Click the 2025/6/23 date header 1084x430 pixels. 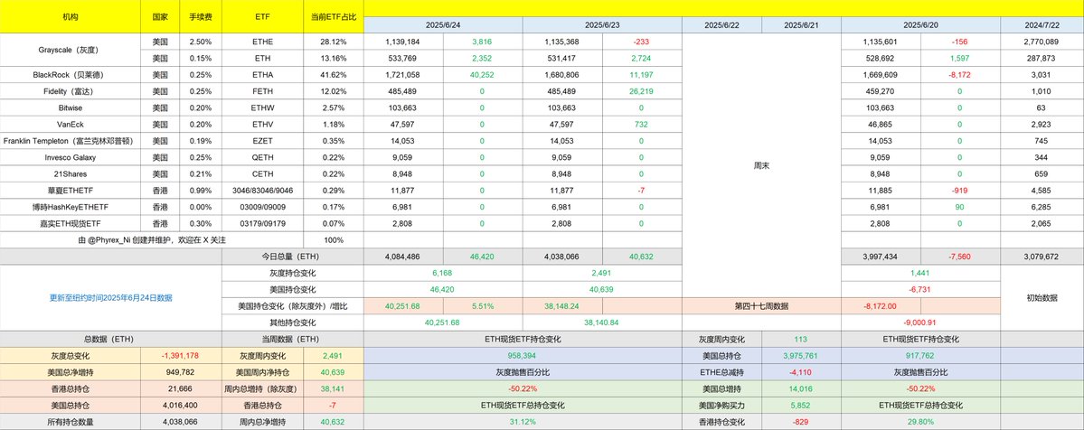point(602,25)
